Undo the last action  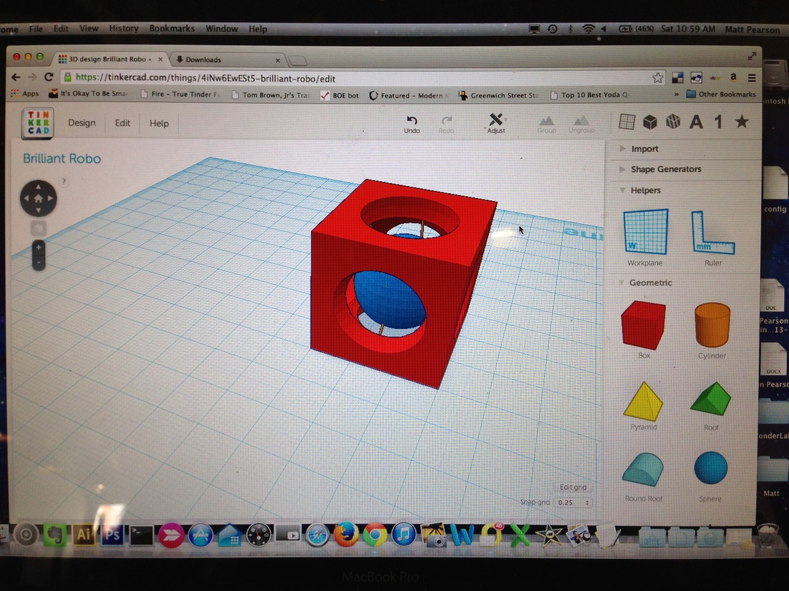tap(412, 124)
